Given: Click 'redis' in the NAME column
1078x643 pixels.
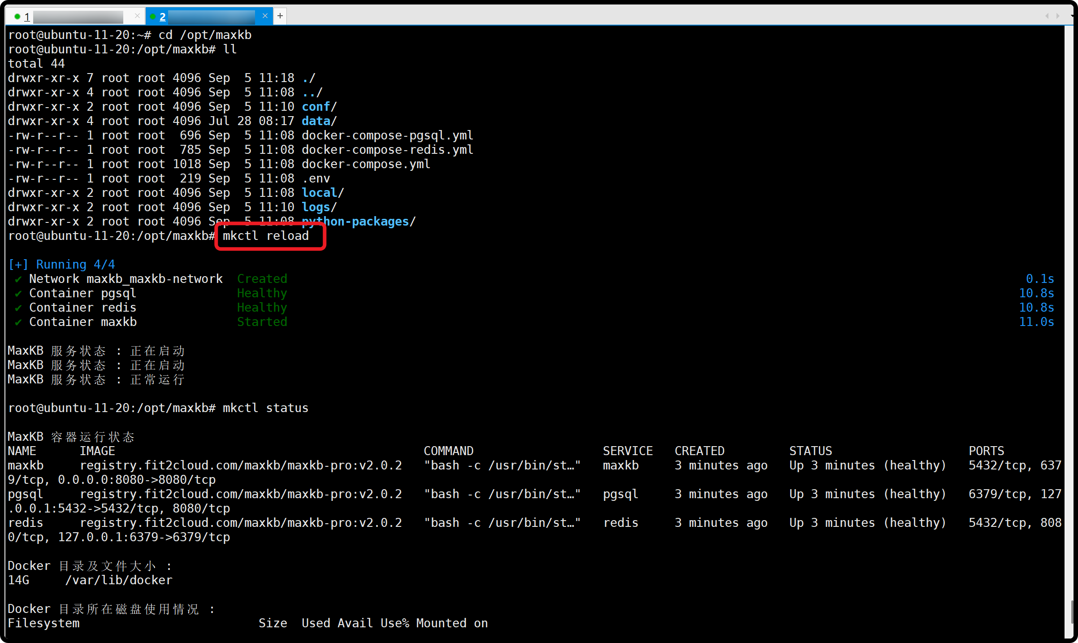Looking at the screenshot, I should pyautogui.click(x=26, y=523).
